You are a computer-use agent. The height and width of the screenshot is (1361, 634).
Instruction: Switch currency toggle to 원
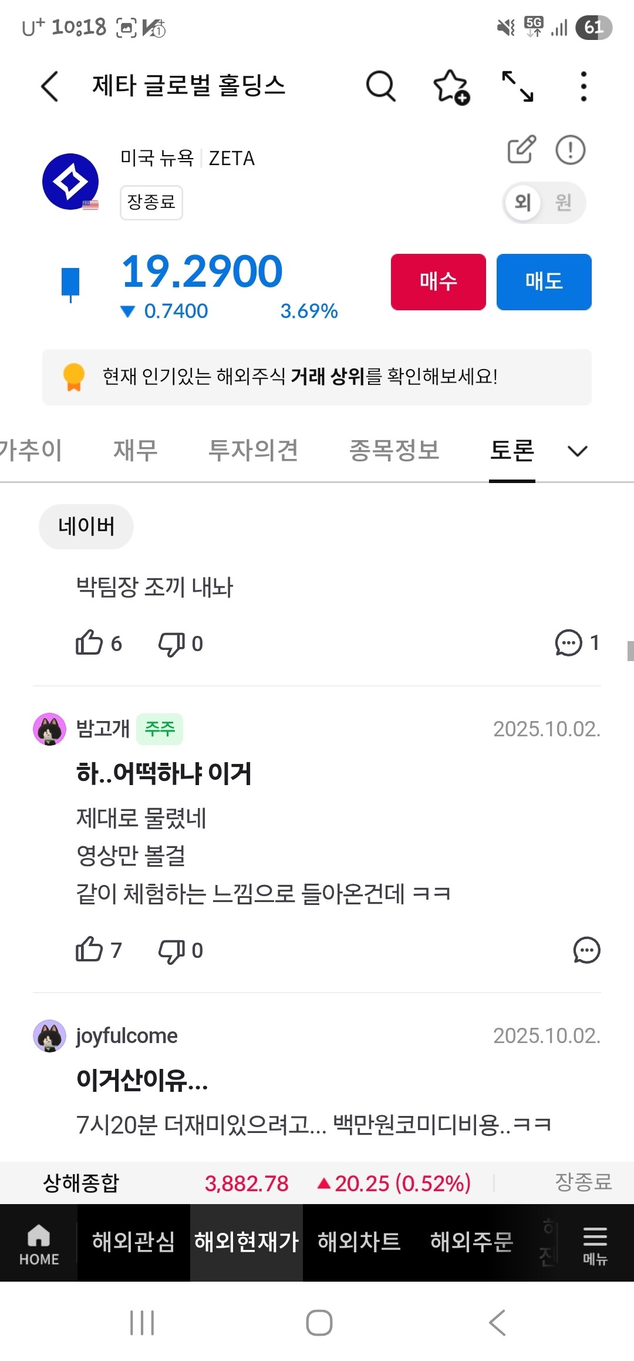pyautogui.click(x=564, y=203)
